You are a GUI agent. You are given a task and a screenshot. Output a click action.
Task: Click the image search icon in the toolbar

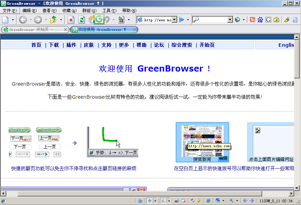click(276, 20)
